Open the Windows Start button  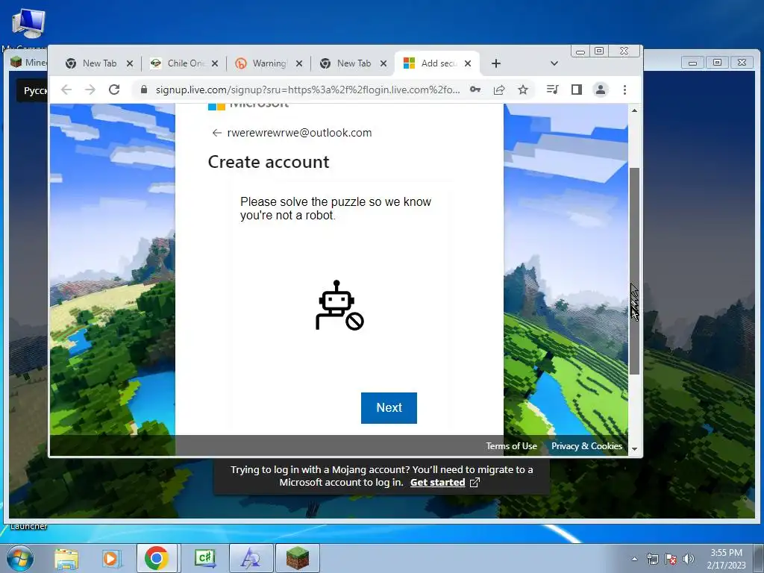coord(20,559)
